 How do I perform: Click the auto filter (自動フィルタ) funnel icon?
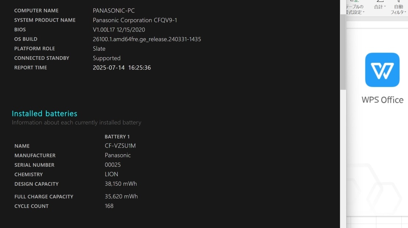pyautogui.click(x=398, y=1)
